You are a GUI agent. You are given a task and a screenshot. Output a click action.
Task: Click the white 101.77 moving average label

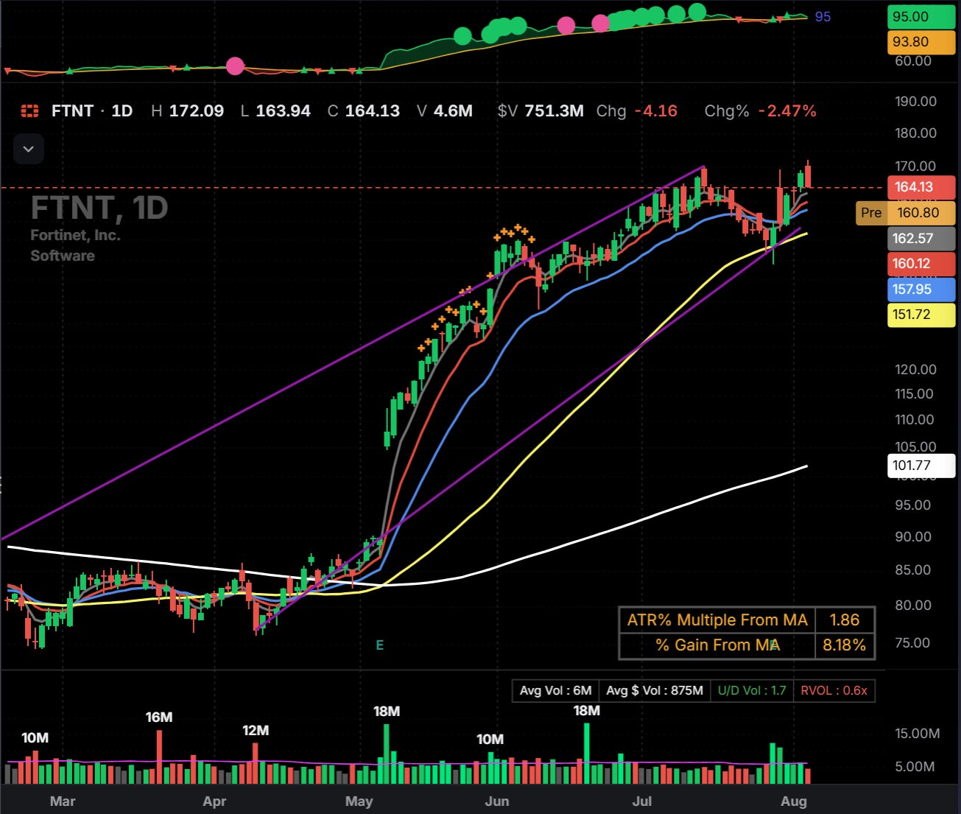pyautogui.click(x=921, y=465)
